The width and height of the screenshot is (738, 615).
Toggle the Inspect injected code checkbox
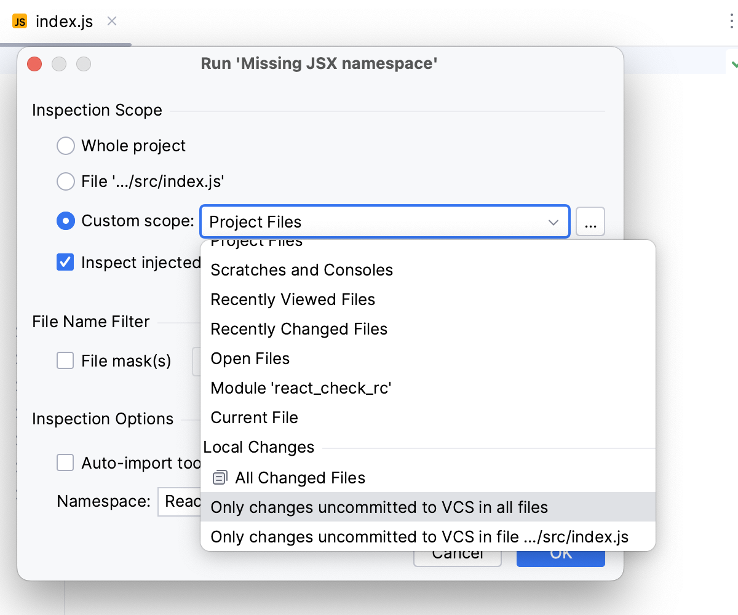click(66, 263)
